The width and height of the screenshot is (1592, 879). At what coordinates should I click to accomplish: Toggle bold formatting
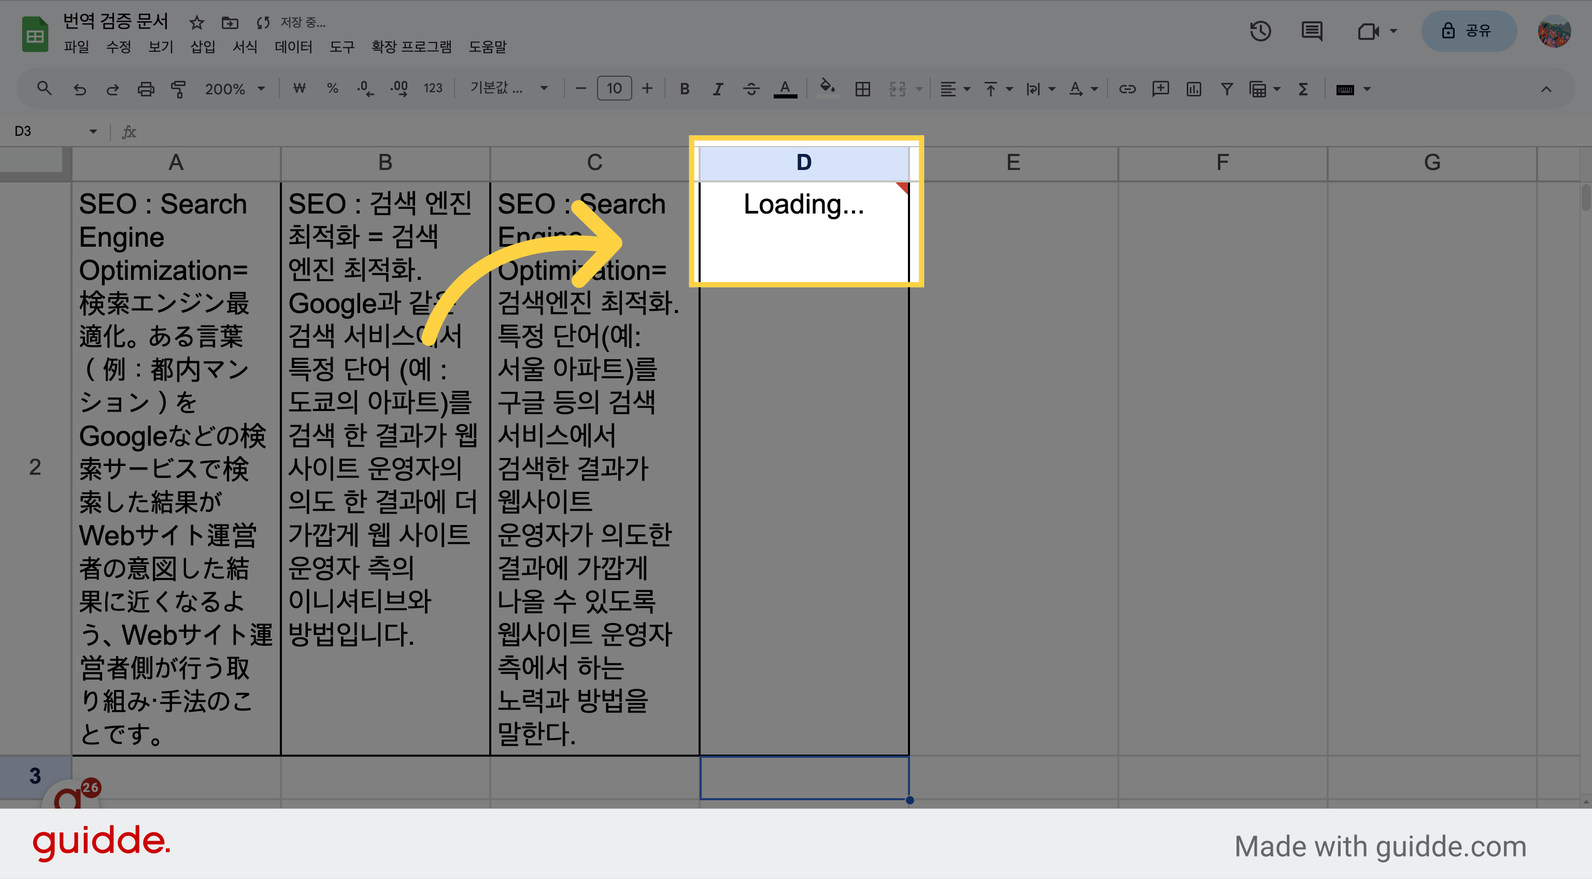[684, 89]
